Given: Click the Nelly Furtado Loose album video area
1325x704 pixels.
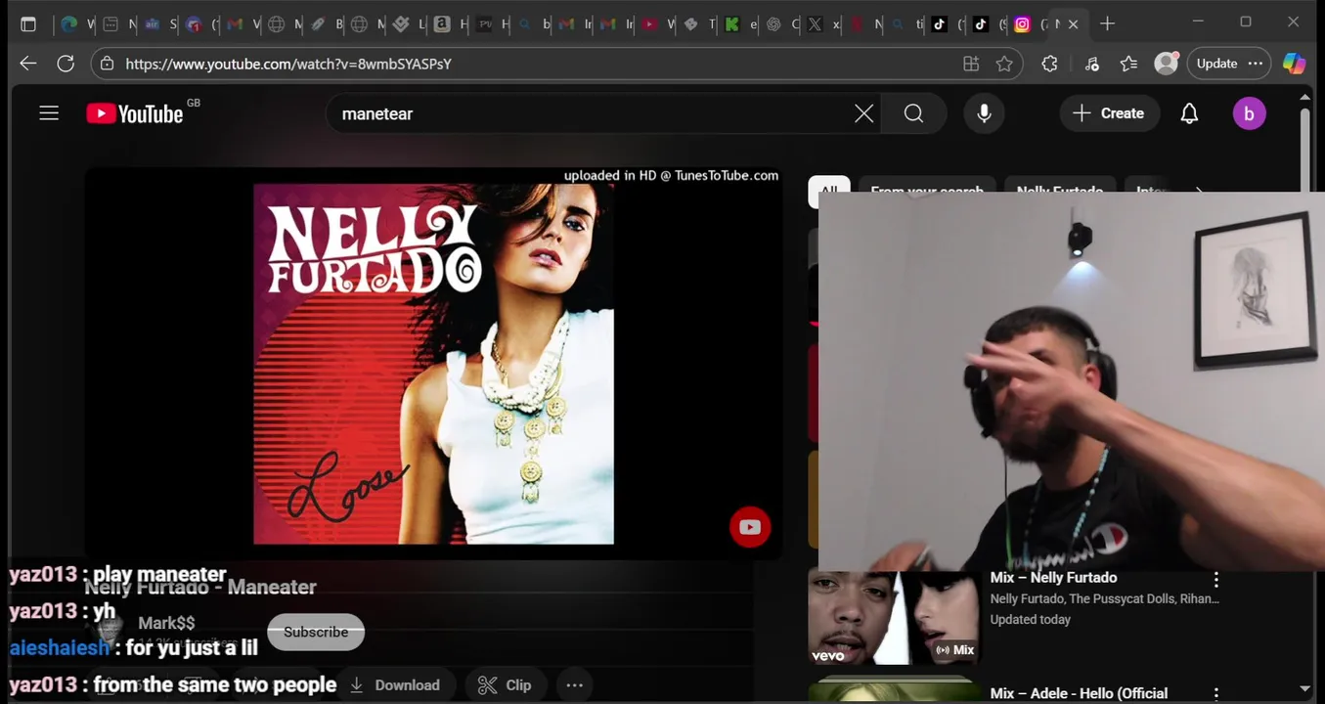Looking at the screenshot, I should click(433, 364).
